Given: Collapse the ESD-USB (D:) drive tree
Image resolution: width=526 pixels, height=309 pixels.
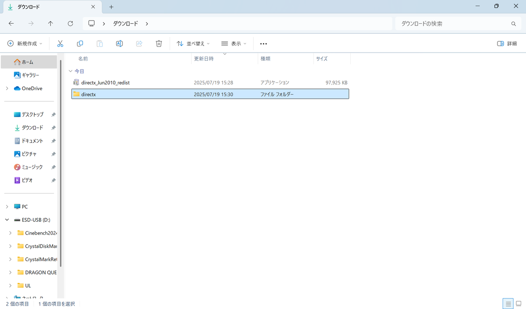Looking at the screenshot, I should point(7,220).
